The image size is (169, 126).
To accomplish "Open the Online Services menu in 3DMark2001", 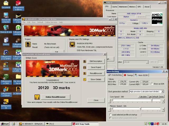I will 51,22.
